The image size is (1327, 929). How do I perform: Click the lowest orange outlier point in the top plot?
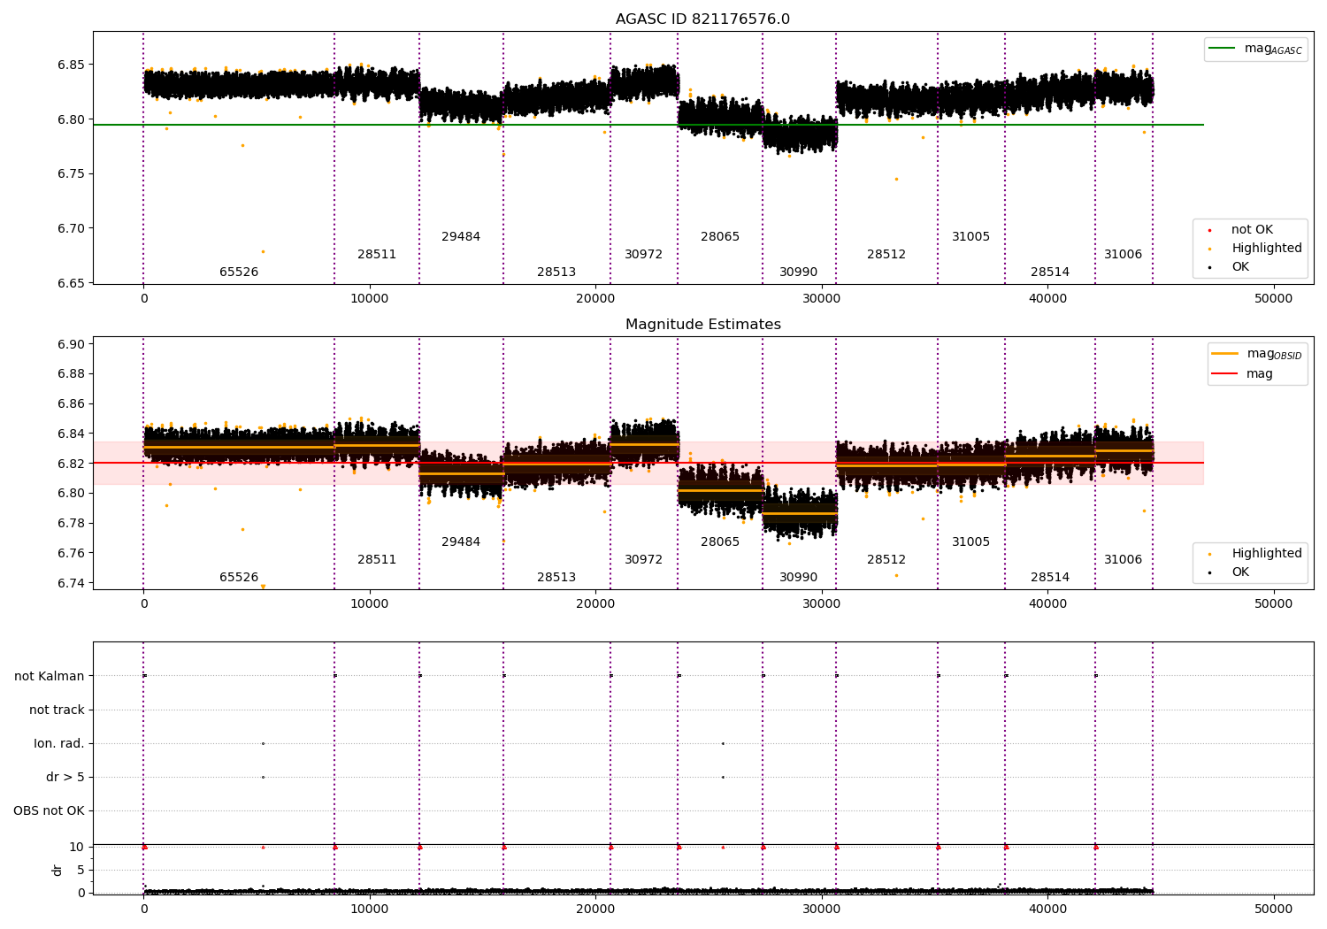[x=263, y=251]
